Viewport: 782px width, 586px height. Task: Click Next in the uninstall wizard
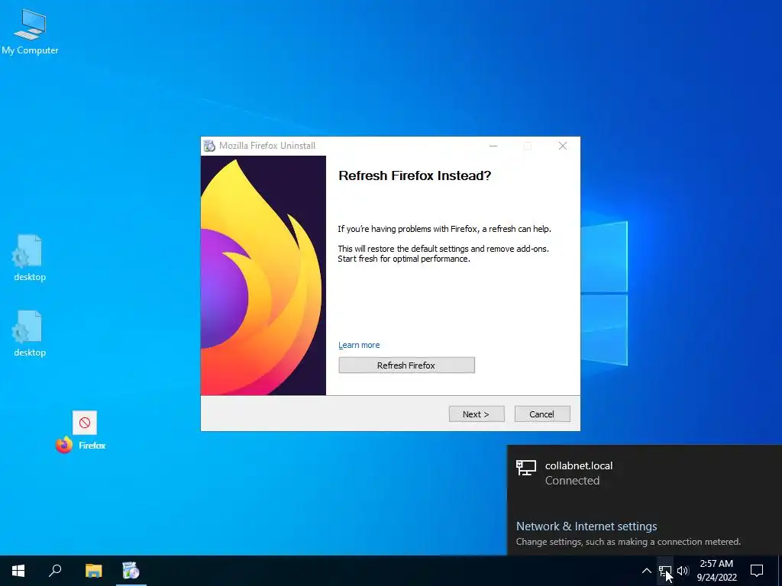click(x=477, y=414)
